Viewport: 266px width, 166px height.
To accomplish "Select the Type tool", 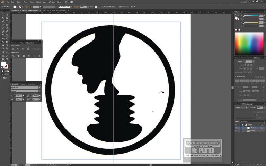I will click(7, 21).
